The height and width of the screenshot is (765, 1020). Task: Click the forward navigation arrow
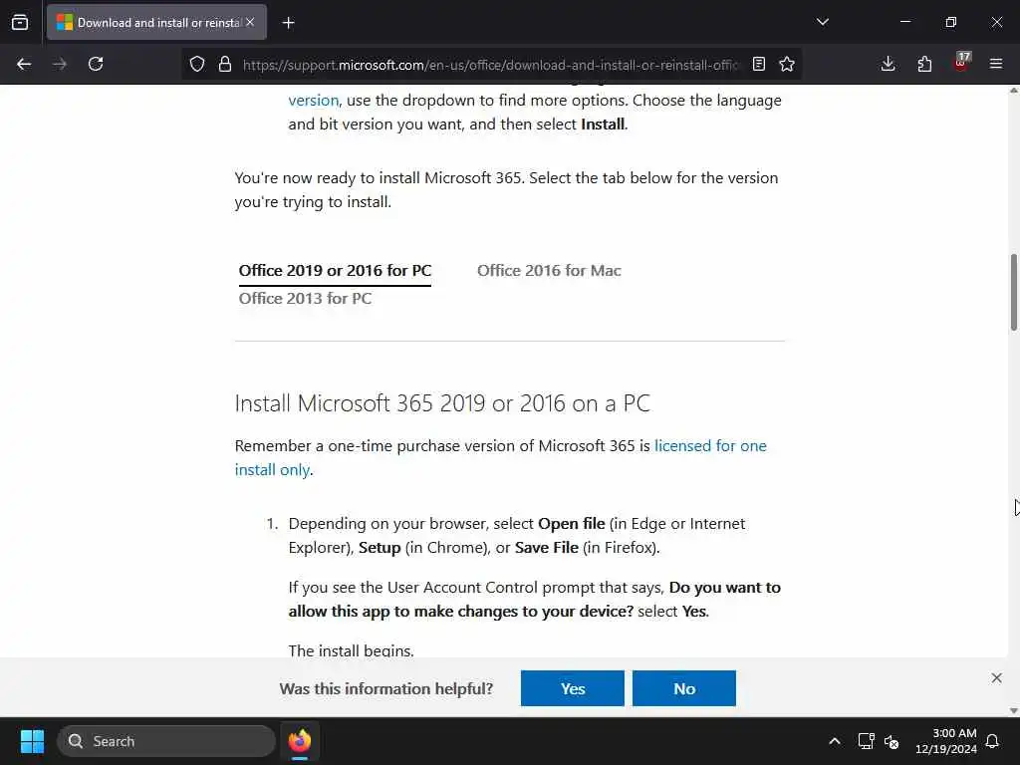click(x=60, y=64)
